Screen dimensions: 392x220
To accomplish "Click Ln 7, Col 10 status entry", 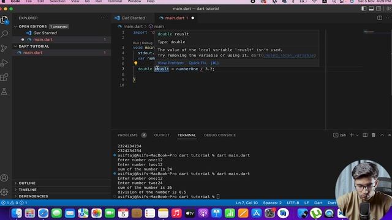I will (247, 203).
